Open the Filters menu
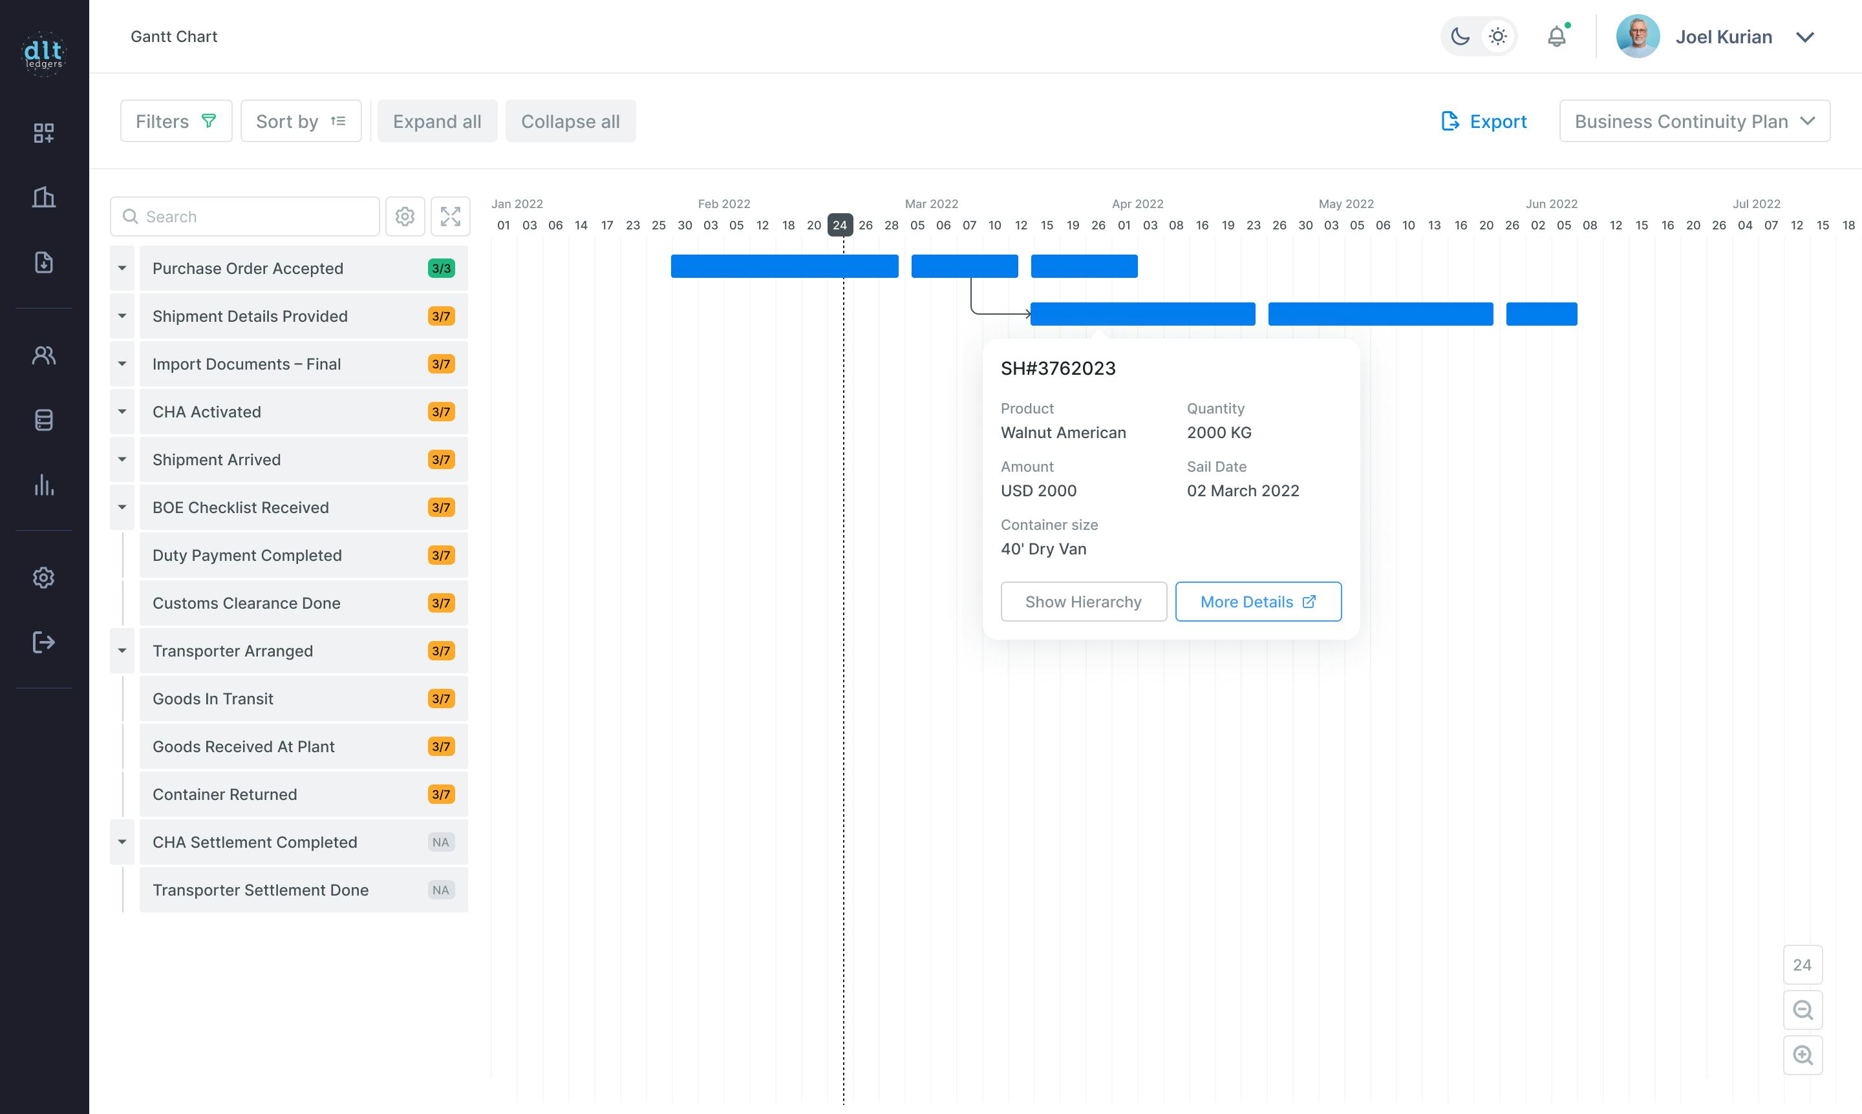 click(x=176, y=121)
